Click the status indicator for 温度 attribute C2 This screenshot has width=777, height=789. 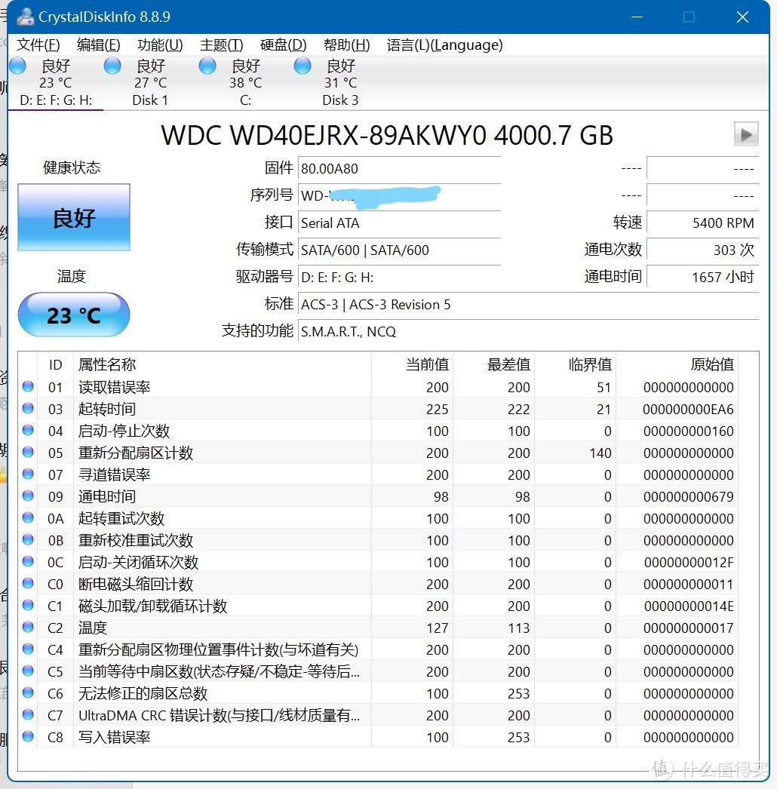[x=27, y=628]
